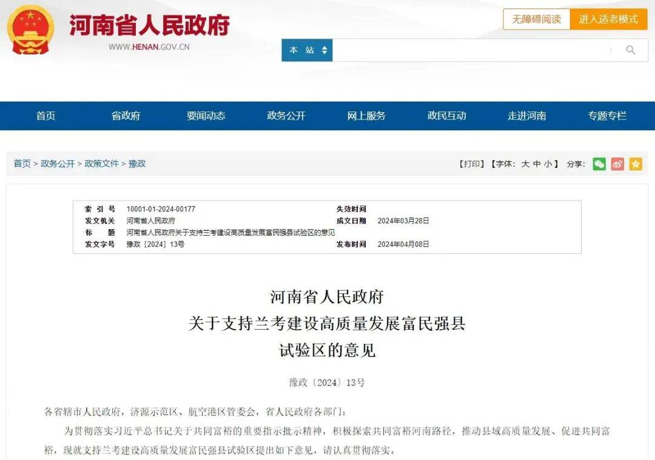Click the magnifier icon to search
The image size is (655, 460).
(630, 50)
